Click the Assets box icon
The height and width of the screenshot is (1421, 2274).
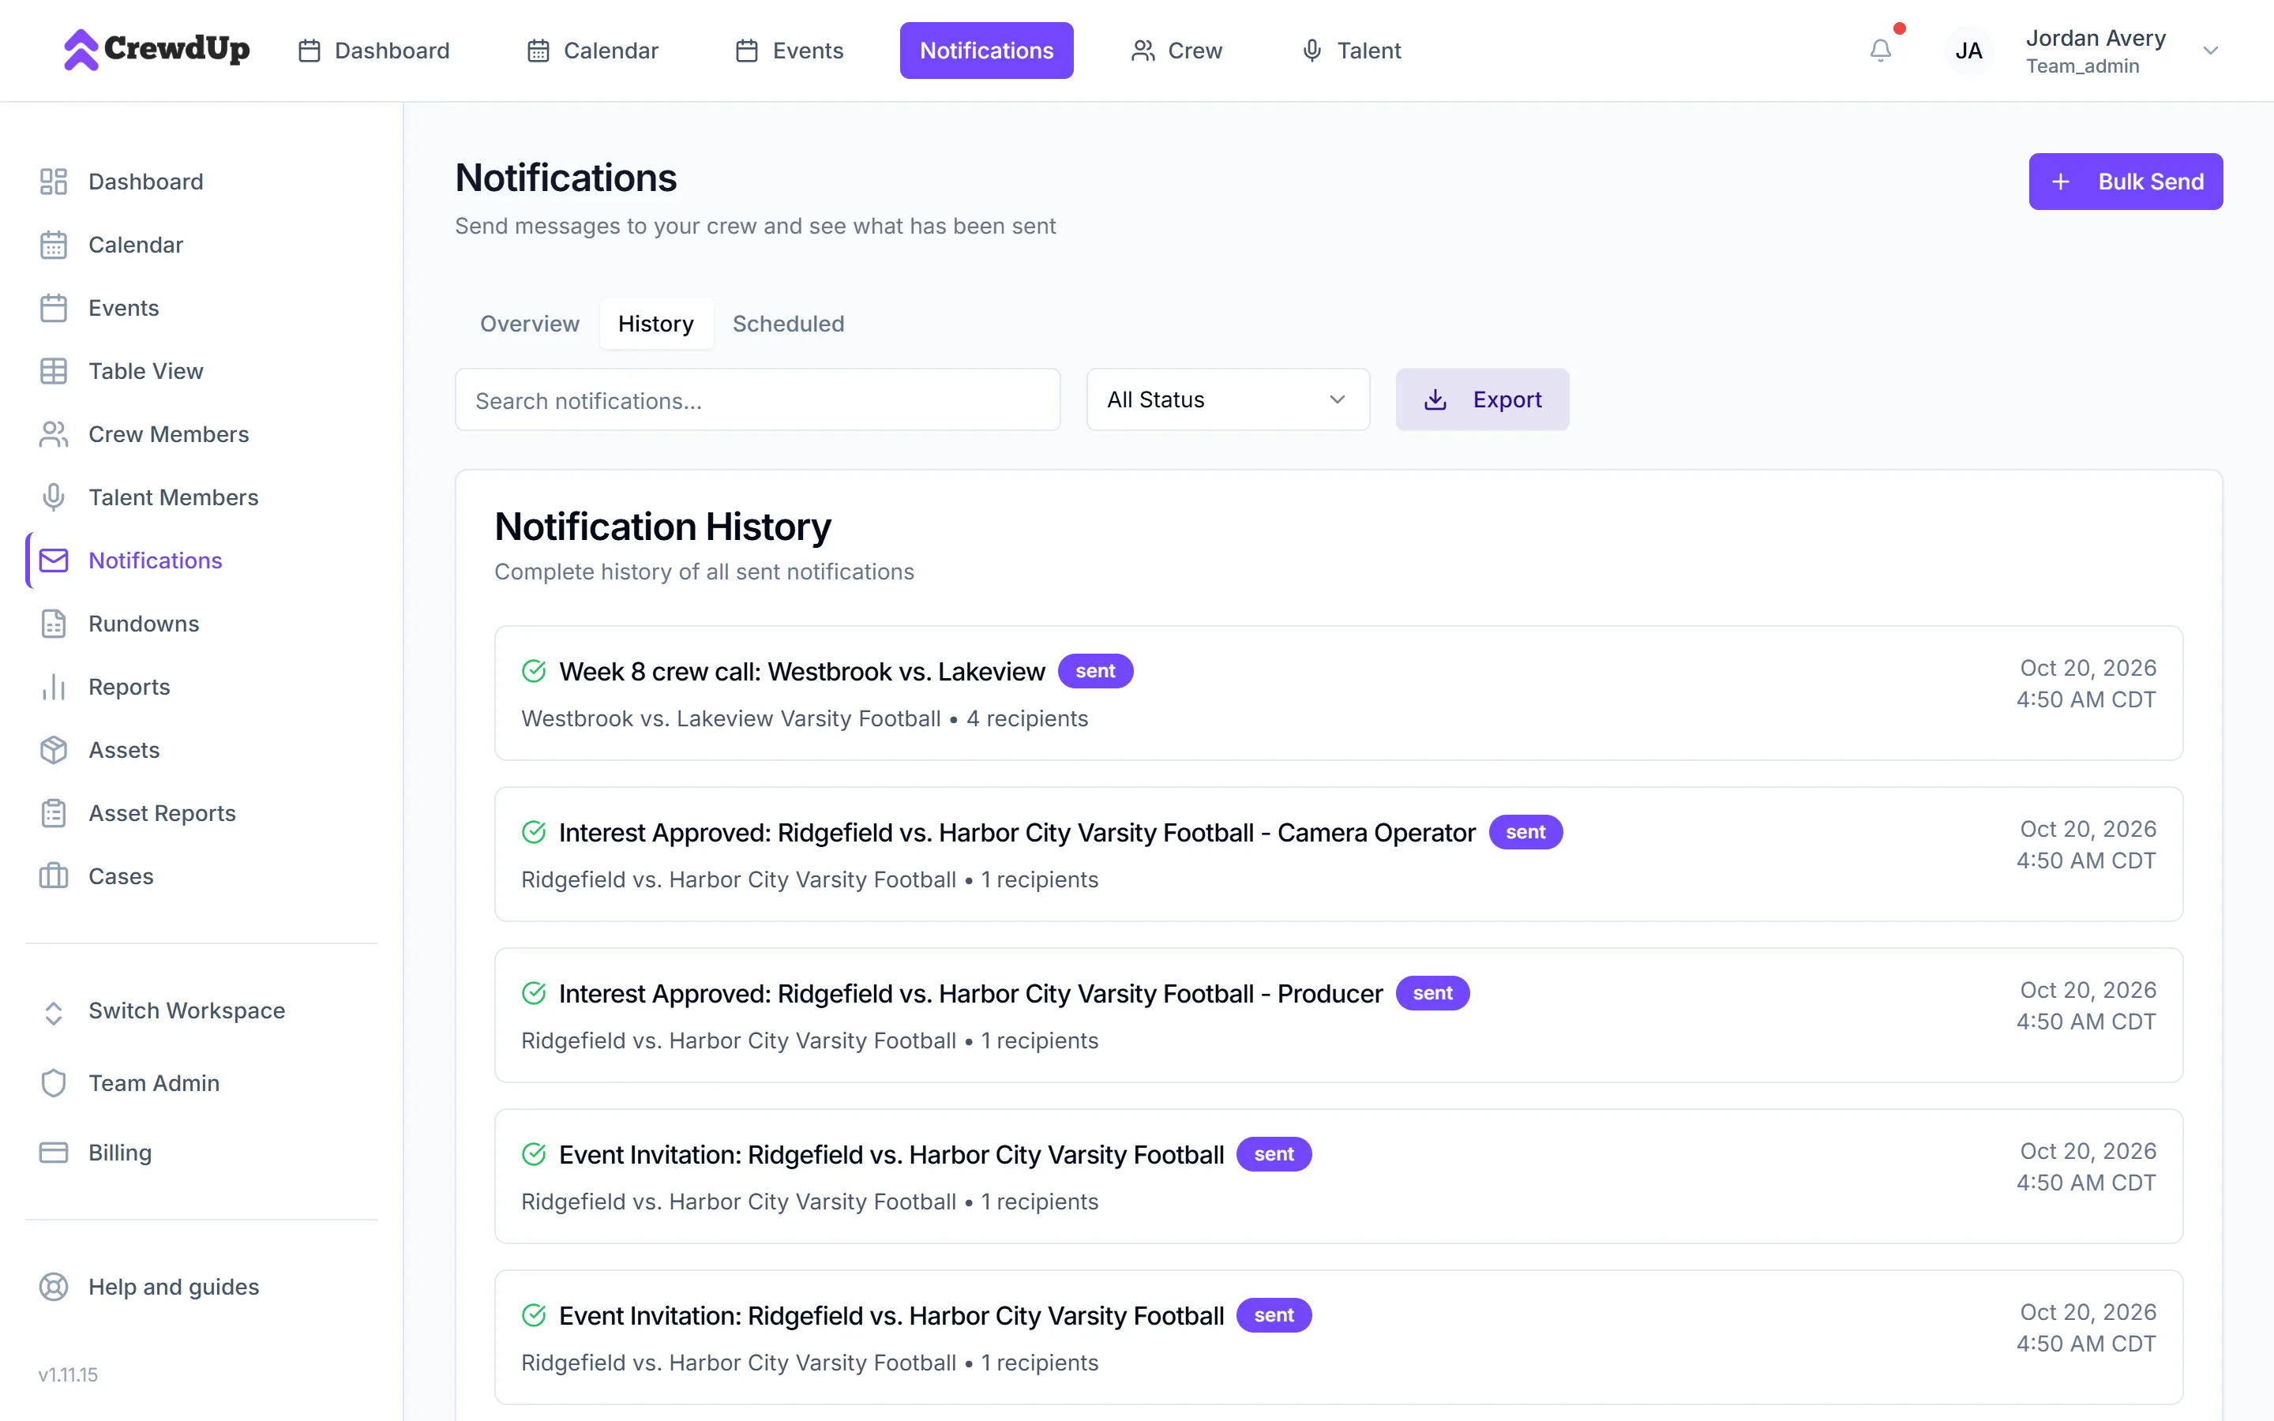(x=54, y=750)
